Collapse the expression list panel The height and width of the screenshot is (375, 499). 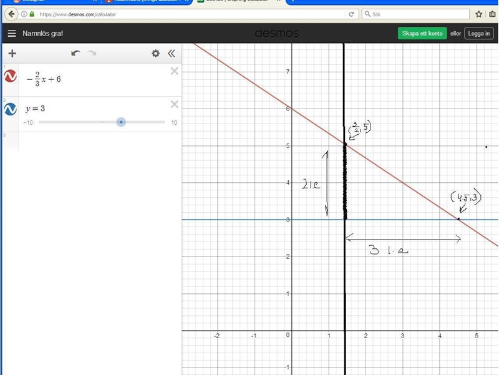click(171, 54)
